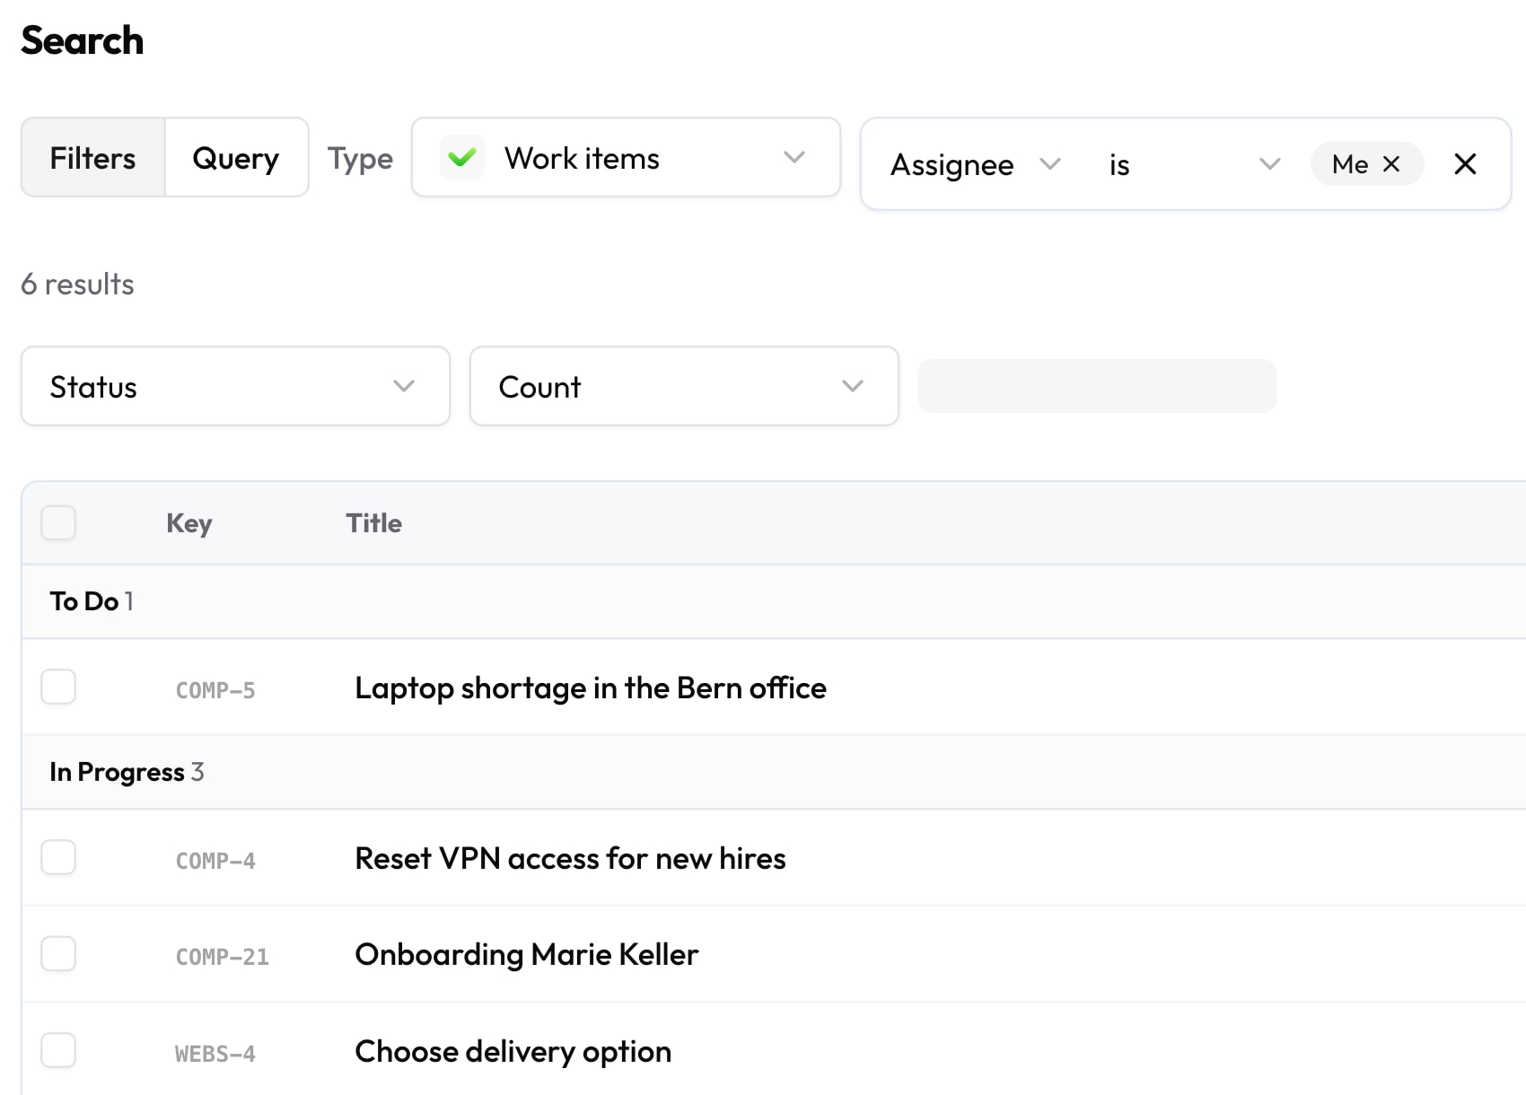Open 'Onboarding Marie Keller' item
The width and height of the screenshot is (1526, 1095).
click(x=526, y=954)
